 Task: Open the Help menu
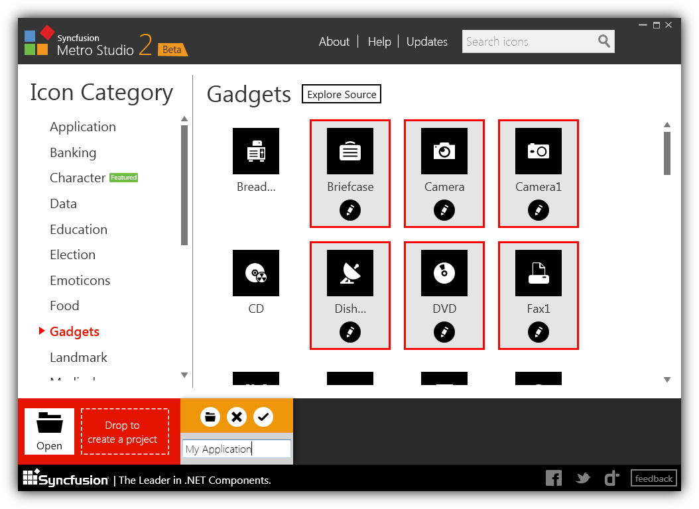(379, 41)
